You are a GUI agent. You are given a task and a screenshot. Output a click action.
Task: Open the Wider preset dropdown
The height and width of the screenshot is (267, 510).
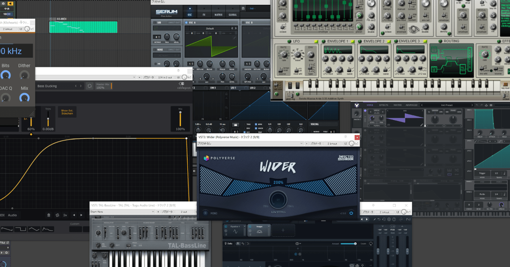click(250, 143)
